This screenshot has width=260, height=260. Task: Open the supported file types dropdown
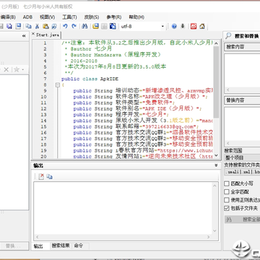(242, 172)
